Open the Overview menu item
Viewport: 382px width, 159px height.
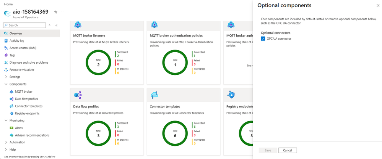[30, 33]
